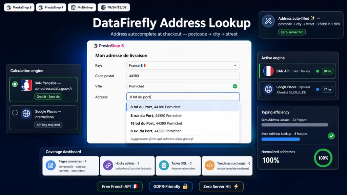
Task: Click the magic wand auto-fill icon
Action: 268,21
